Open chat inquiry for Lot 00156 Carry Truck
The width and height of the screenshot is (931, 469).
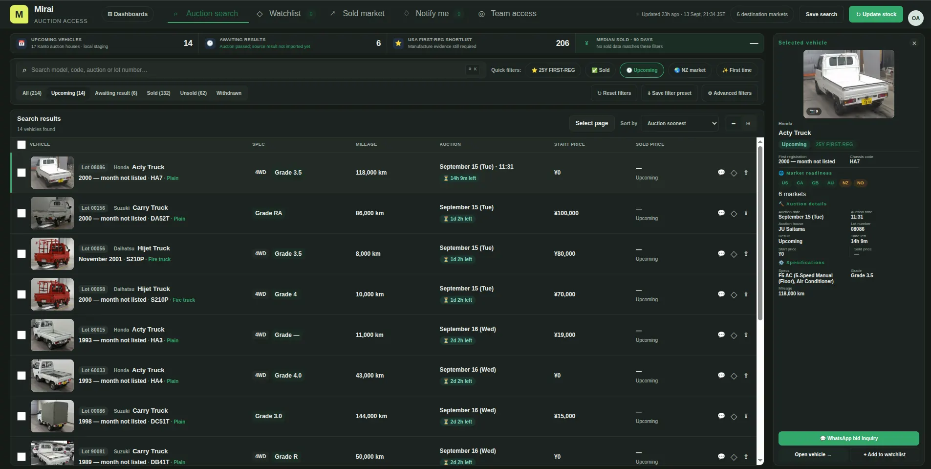pos(721,213)
